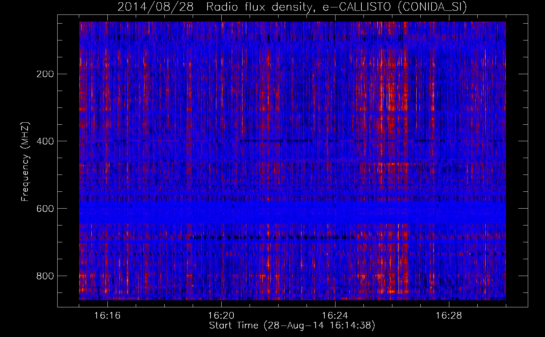Click the 16:28 time tick label
This screenshot has width=545, height=337.
449,316
